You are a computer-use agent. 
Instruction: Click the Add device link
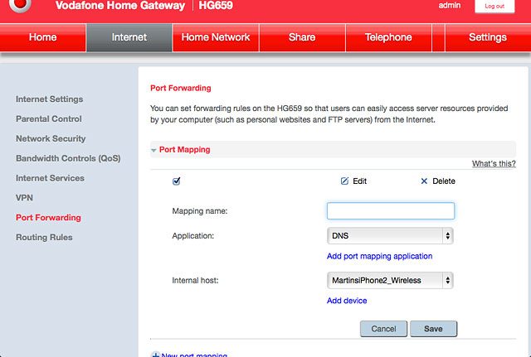347,301
